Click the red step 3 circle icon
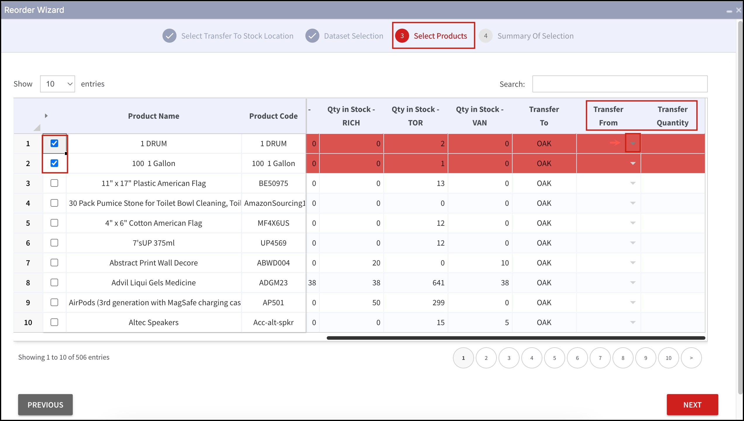Viewport: 744px width, 421px height. point(402,36)
